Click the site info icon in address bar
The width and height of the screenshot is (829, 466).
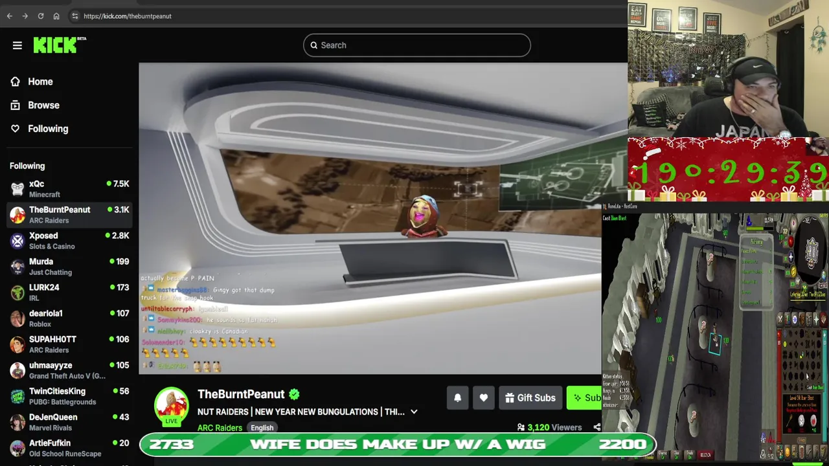75,16
